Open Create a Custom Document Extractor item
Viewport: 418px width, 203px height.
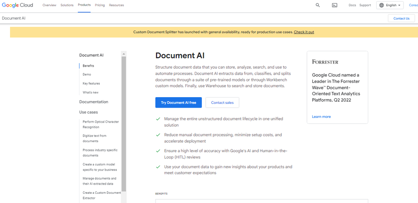point(102,195)
